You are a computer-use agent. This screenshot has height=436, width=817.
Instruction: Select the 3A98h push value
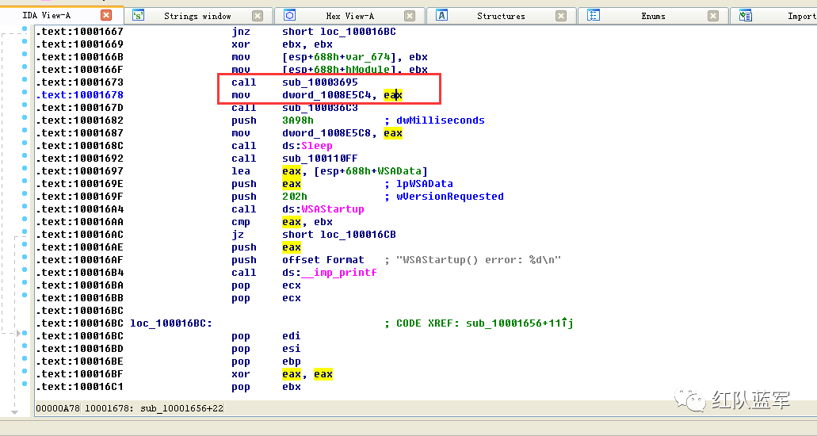(298, 120)
